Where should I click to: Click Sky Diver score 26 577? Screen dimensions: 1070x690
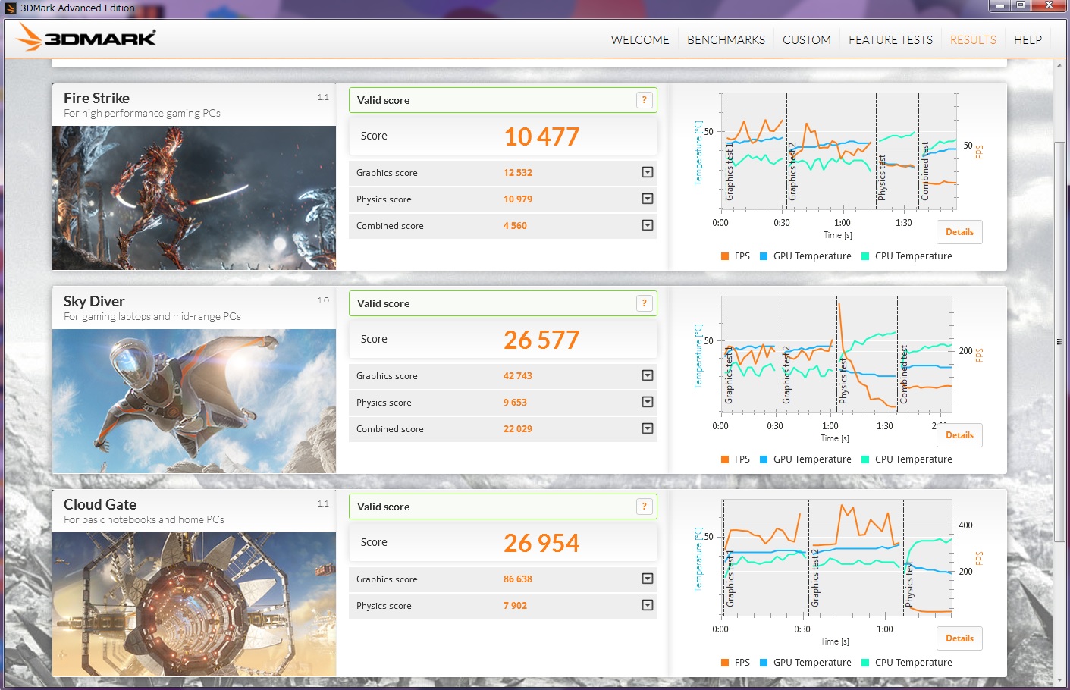[x=541, y=340]
